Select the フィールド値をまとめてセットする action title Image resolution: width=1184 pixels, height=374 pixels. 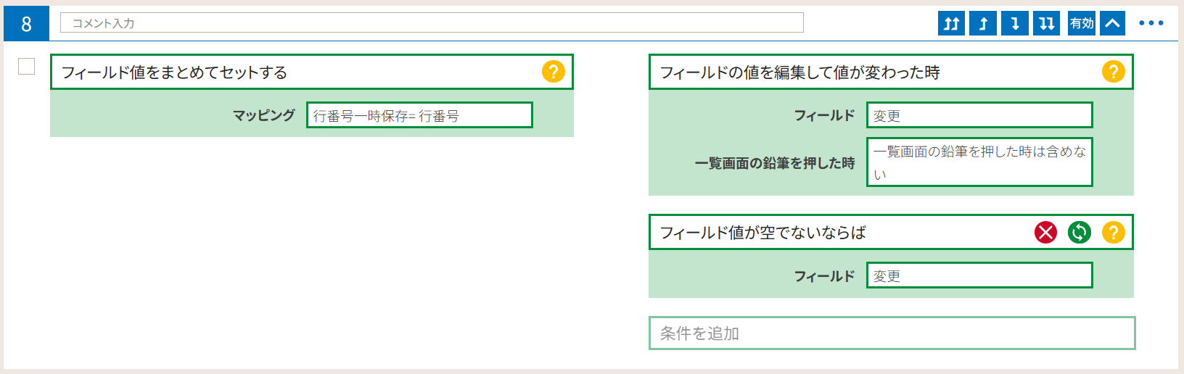(174, 72)
